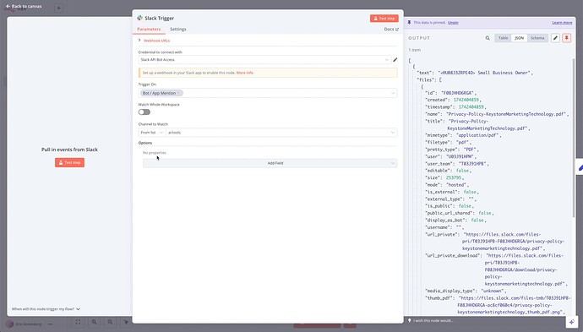
Task: Click the "text" Small Business Owner value
Action: [x=485, y=73]
